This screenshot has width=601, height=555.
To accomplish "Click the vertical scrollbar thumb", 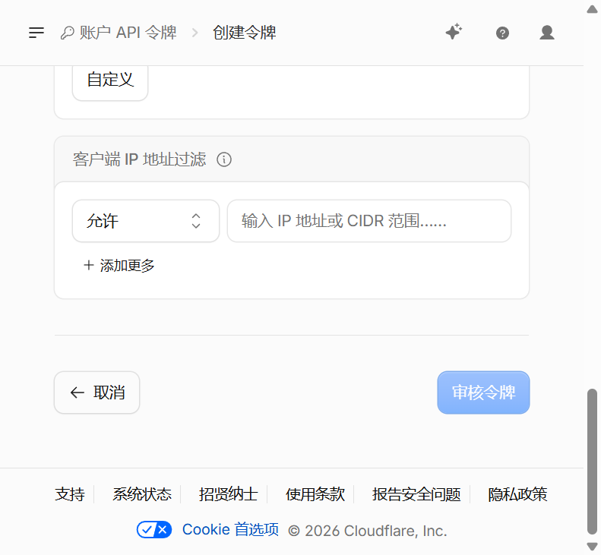I will pyautogui.click(x=592, y=461).
